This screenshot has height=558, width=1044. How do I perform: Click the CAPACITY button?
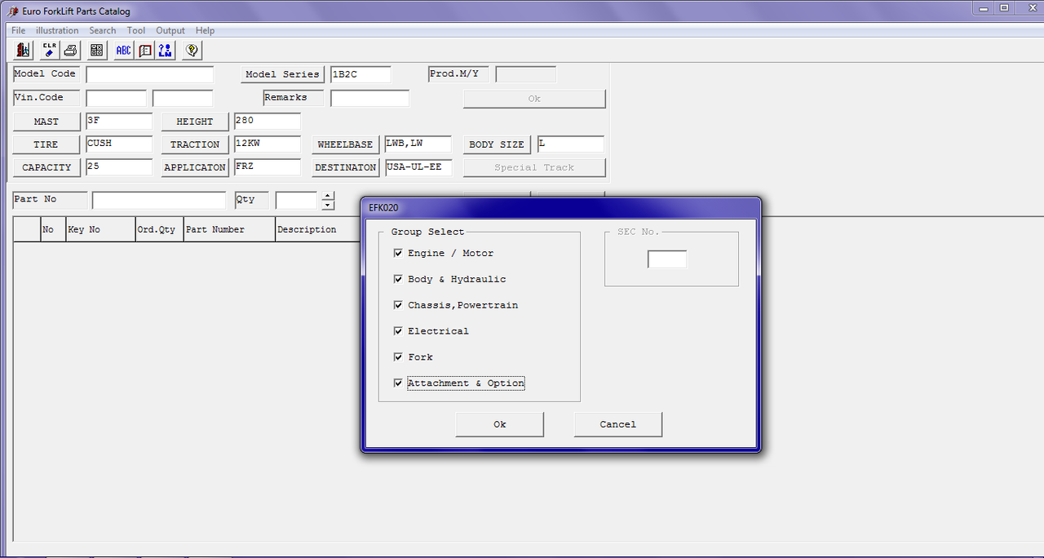point(46,167)
